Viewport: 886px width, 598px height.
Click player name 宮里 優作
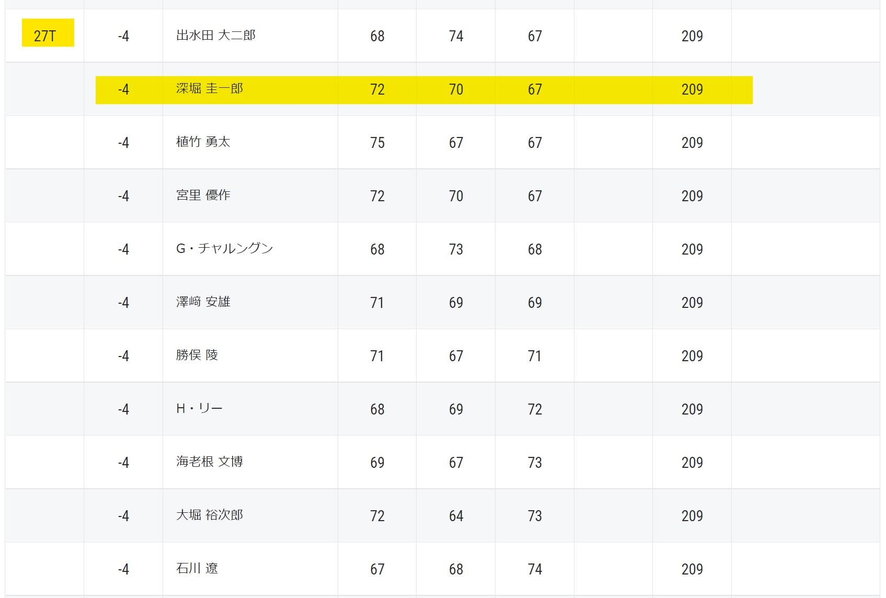pyautogui.click(x=203, y=195)
